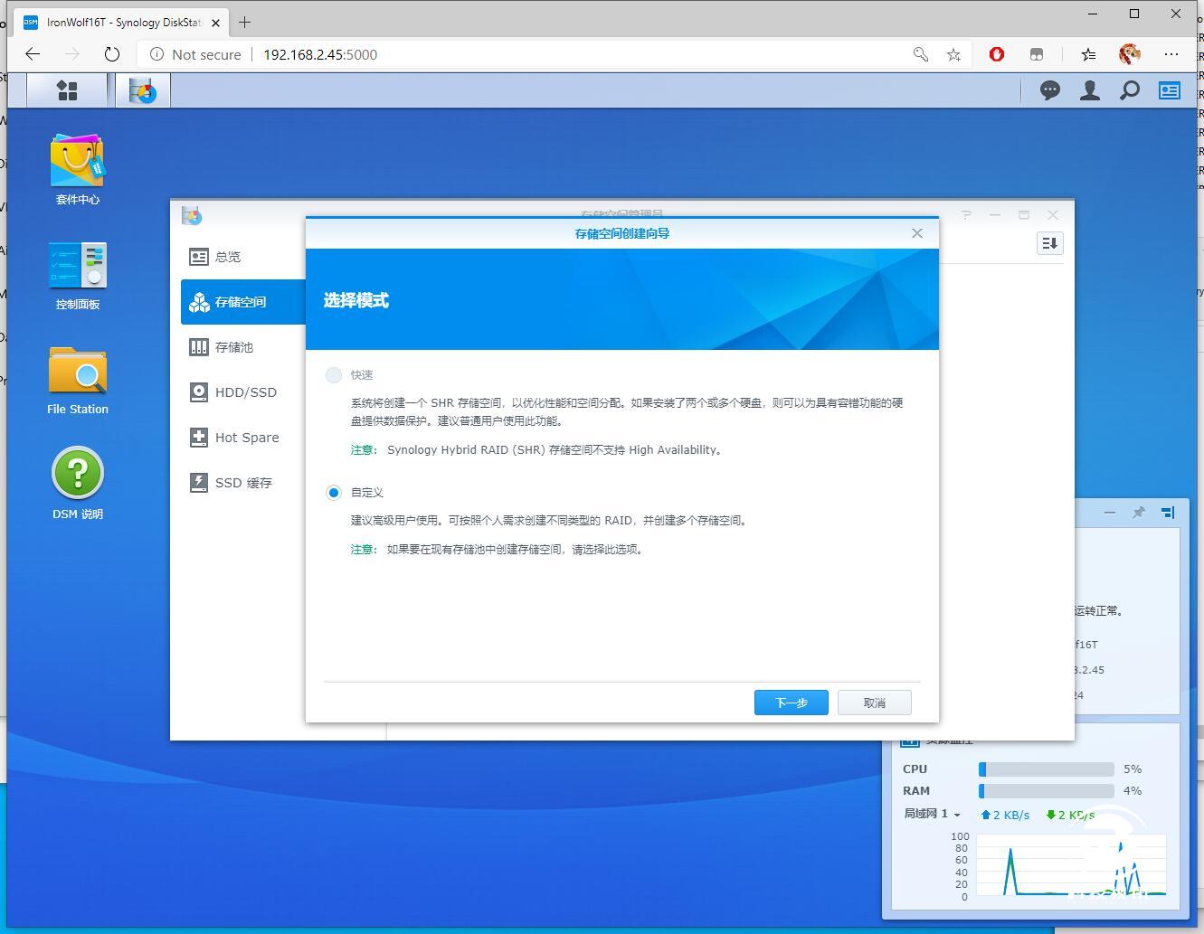Open DSM 说明 help icon
The height and width of the screenshot is (934, 1204).
[78, 484]
